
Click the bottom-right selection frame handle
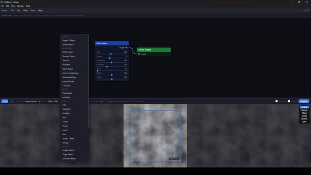coord(180,161)
